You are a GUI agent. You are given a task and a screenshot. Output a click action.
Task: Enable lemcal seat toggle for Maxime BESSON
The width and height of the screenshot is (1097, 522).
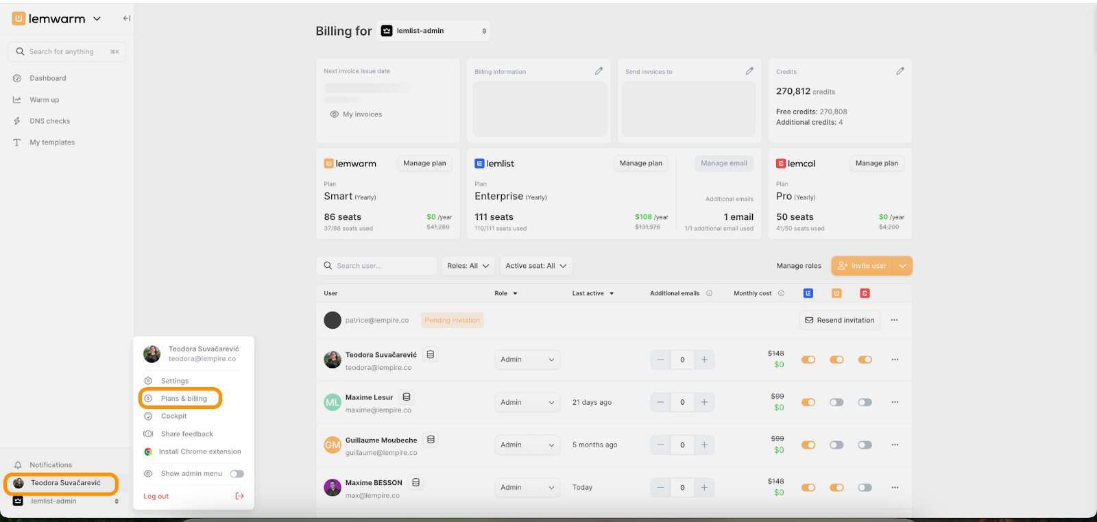click(x=865, y=488)
